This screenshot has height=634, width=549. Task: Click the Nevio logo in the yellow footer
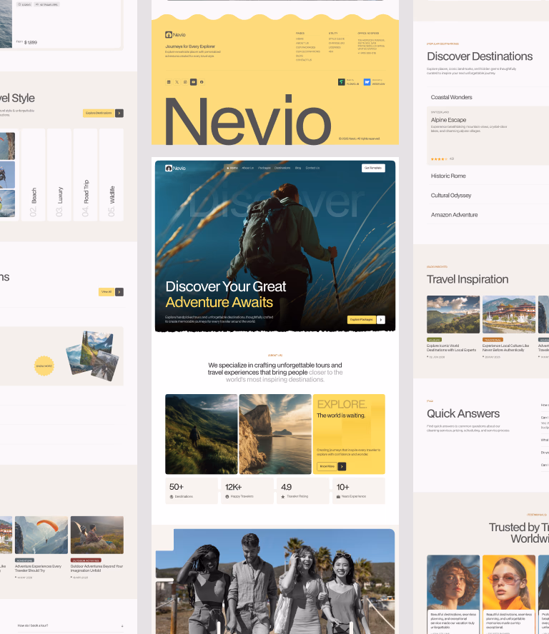point(175,35)
